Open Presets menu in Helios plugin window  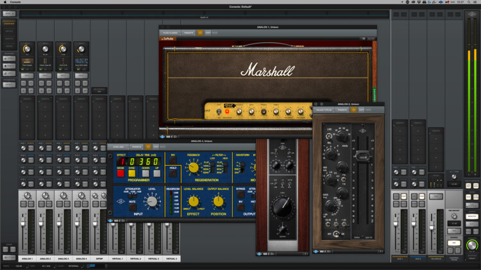pyautogui.click(x=342, y=109)
